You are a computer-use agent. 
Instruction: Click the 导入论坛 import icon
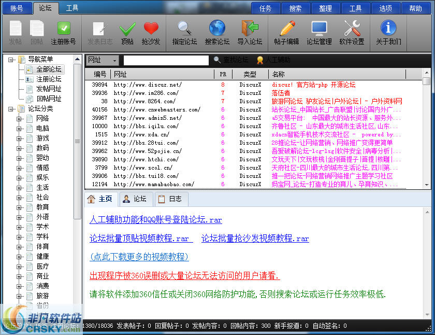[x=250, y=33]
